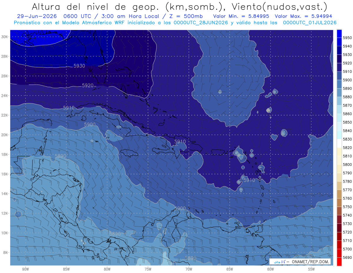Click the 5760 label in the color legend
353x273 pixels.
pyautogui.click(x=347, y=198)
